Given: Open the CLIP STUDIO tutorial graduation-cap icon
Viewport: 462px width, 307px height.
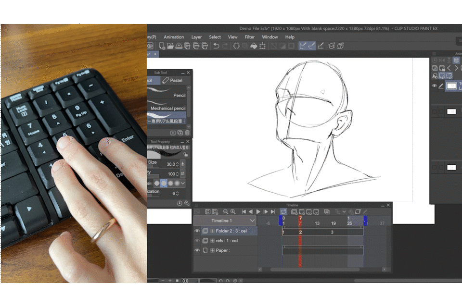Looking at the screenshot, I should click(331, 46).
